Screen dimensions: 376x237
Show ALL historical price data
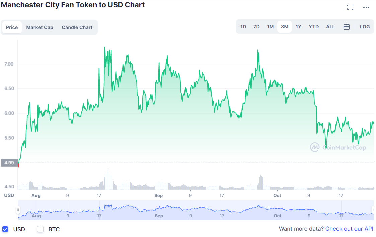[x=330, y=27]
